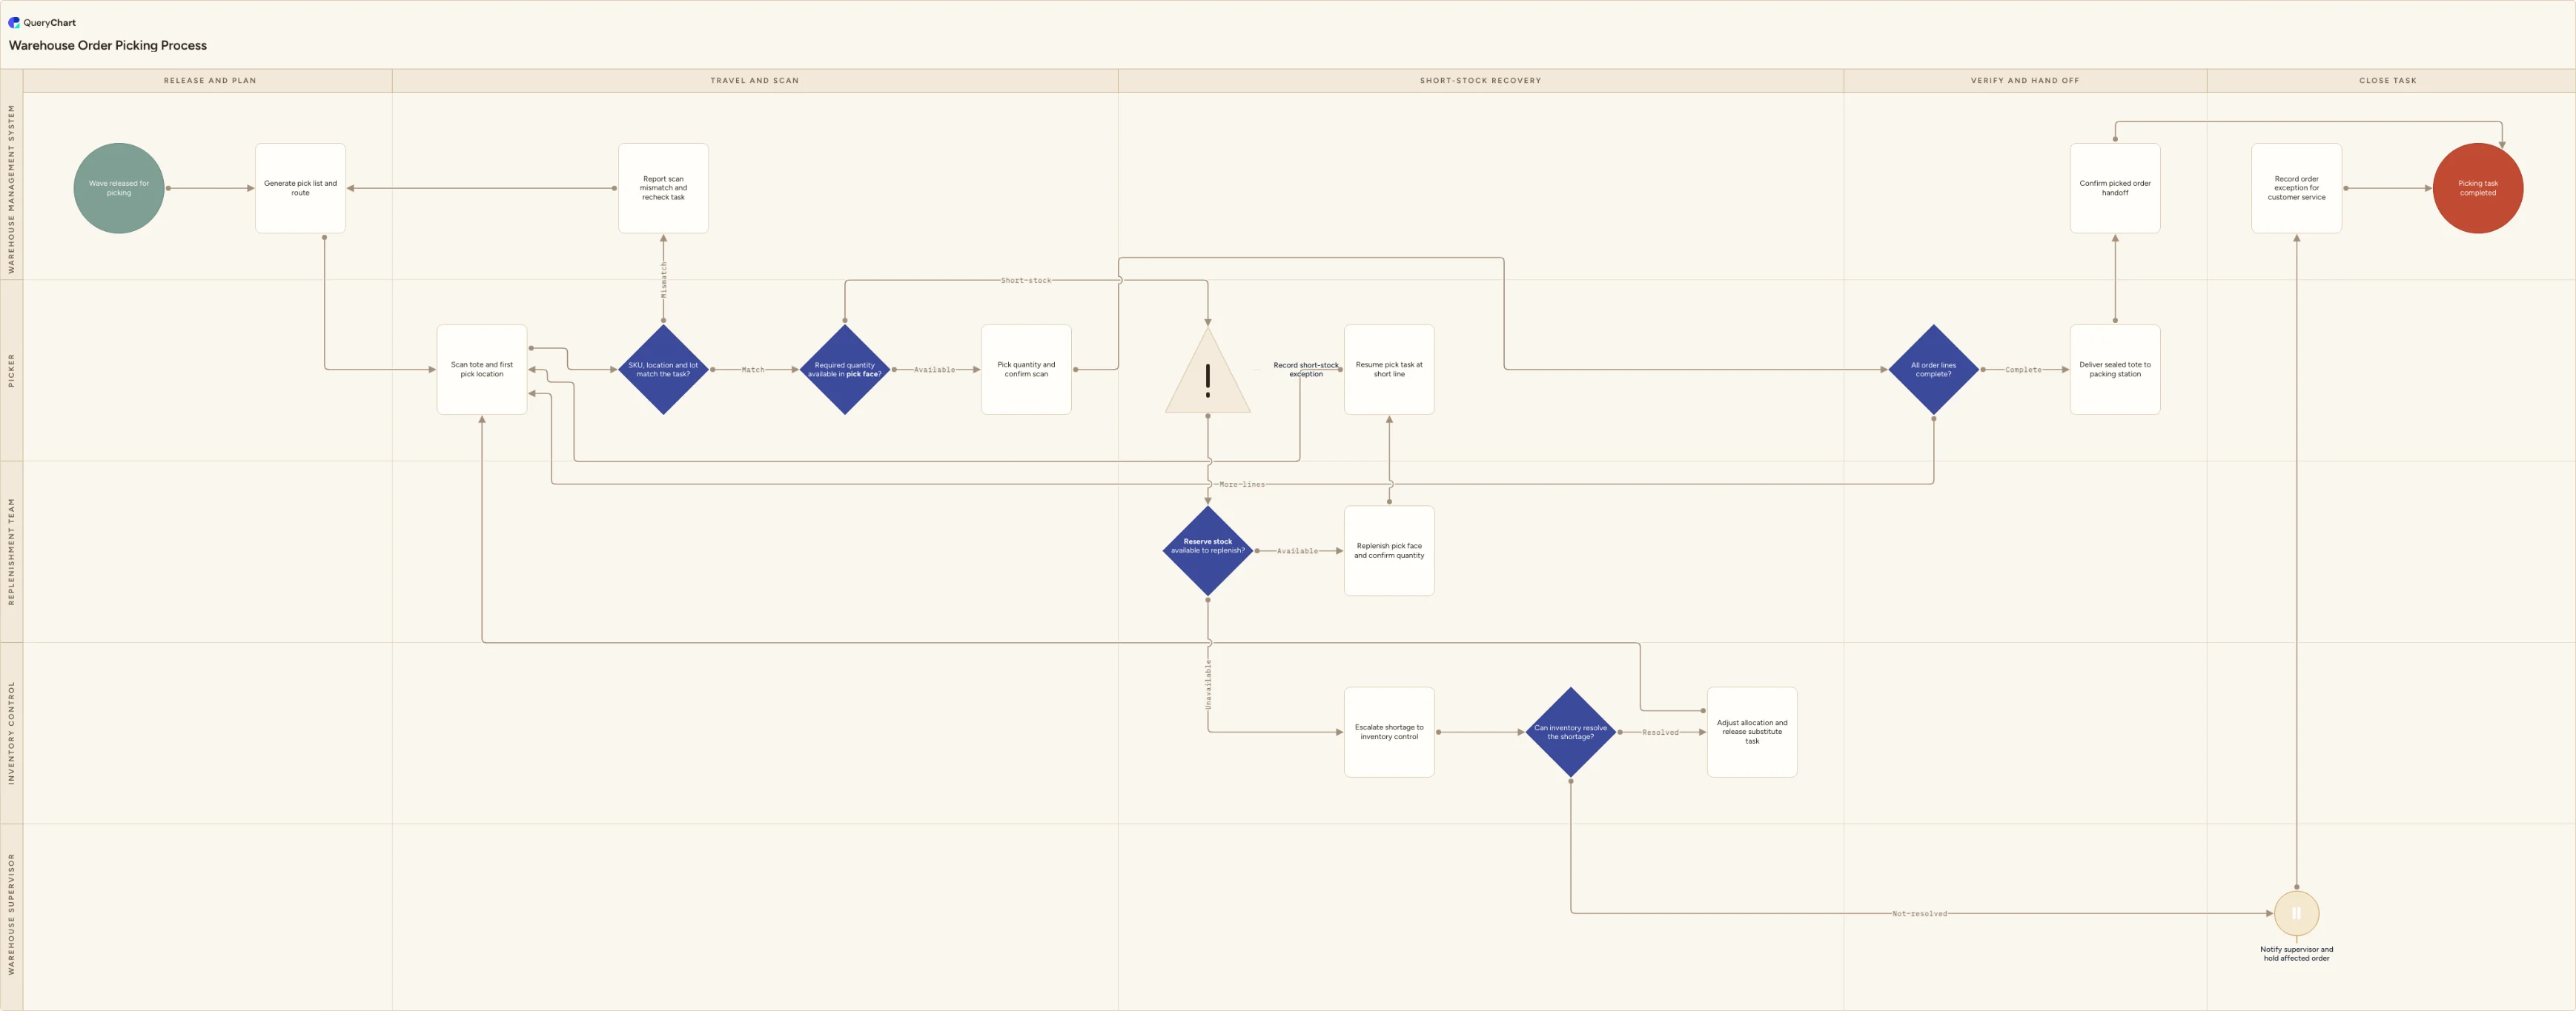Click the QueryChart logo icon

(14, 22)
